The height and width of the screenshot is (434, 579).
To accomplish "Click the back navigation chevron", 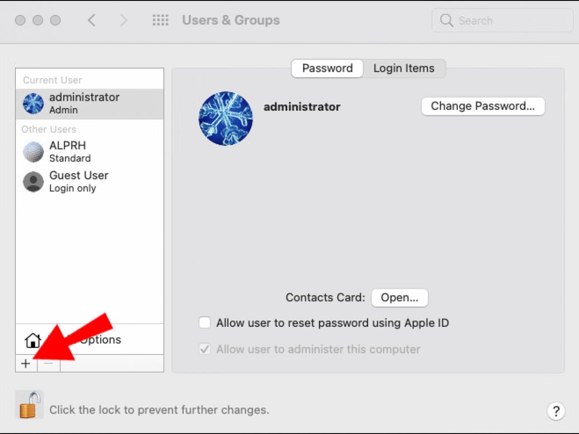I will coord(92,20).
